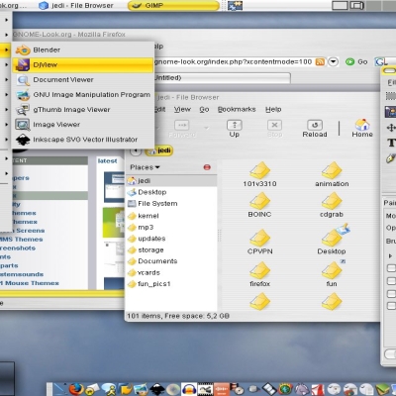Switch to GIMP in top taskbar
Screen dimensions: 396x396
pyautogui.click(x=173, y=6)
